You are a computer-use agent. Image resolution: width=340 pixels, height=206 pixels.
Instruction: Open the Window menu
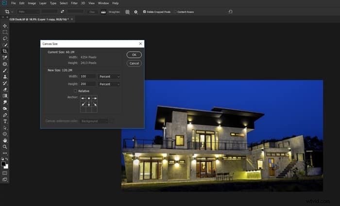[103, 3]
